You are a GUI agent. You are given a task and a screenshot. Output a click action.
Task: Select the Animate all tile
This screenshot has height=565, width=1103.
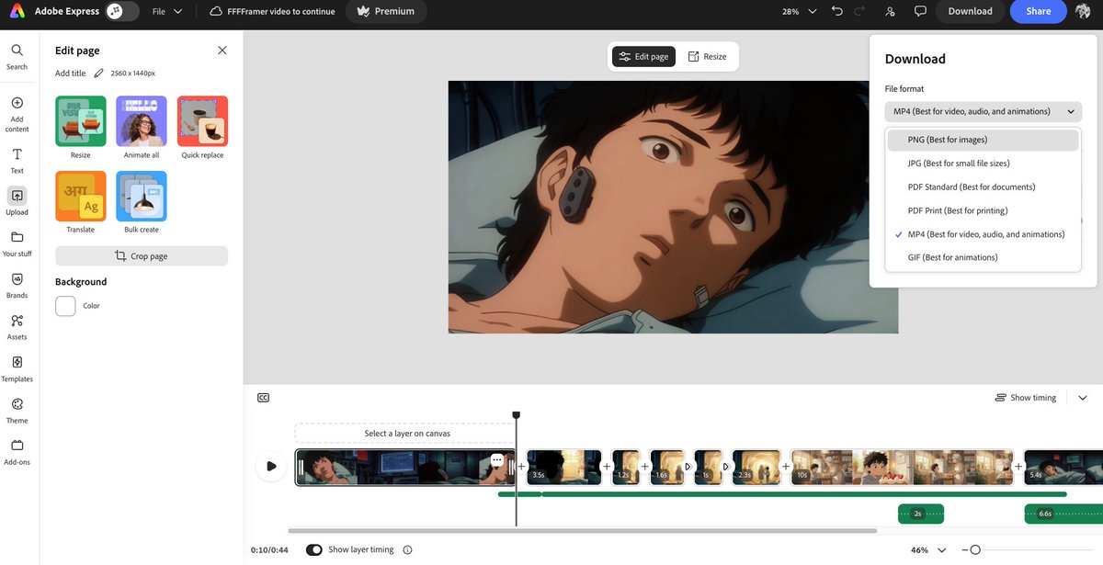[x=142, y=128]
